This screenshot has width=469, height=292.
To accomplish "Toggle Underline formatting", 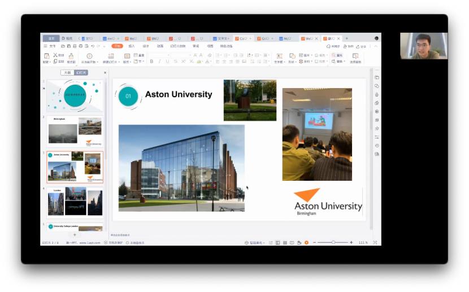I will click(167, 61).
